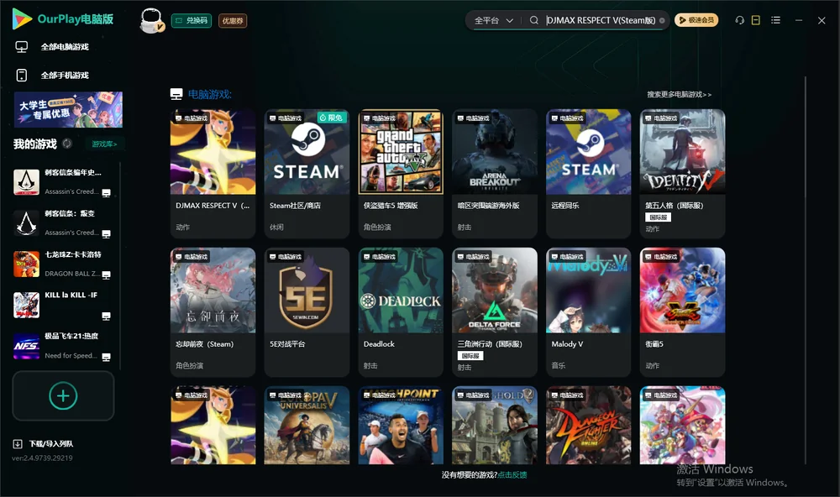840x497 pixels.
Task: Open the 暗区突围端游海外版 game card
Action: 495,174
